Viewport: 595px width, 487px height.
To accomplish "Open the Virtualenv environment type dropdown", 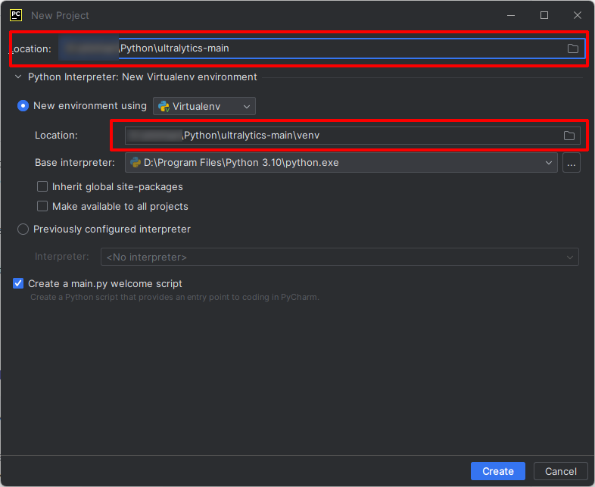I will click(204, 106).
